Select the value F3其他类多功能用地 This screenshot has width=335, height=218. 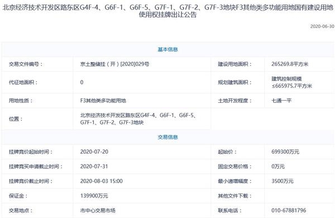tap(103, 101)
